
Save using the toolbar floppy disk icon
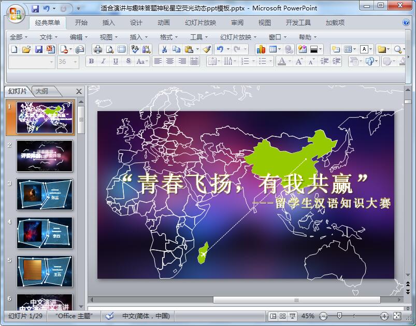(39, 49)
